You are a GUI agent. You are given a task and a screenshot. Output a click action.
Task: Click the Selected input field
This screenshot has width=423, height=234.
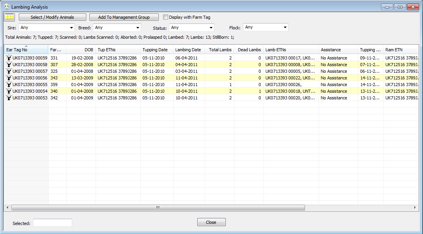[53, 223]
